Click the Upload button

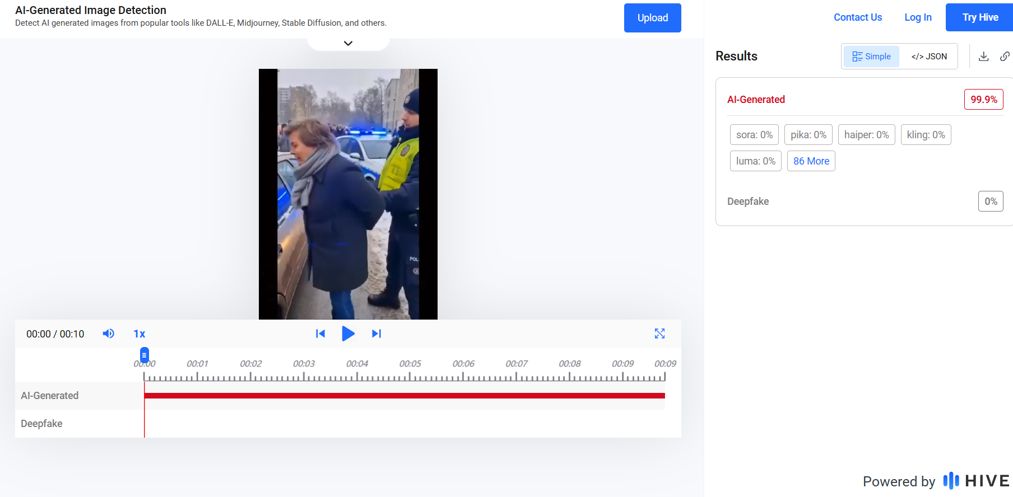652,18
